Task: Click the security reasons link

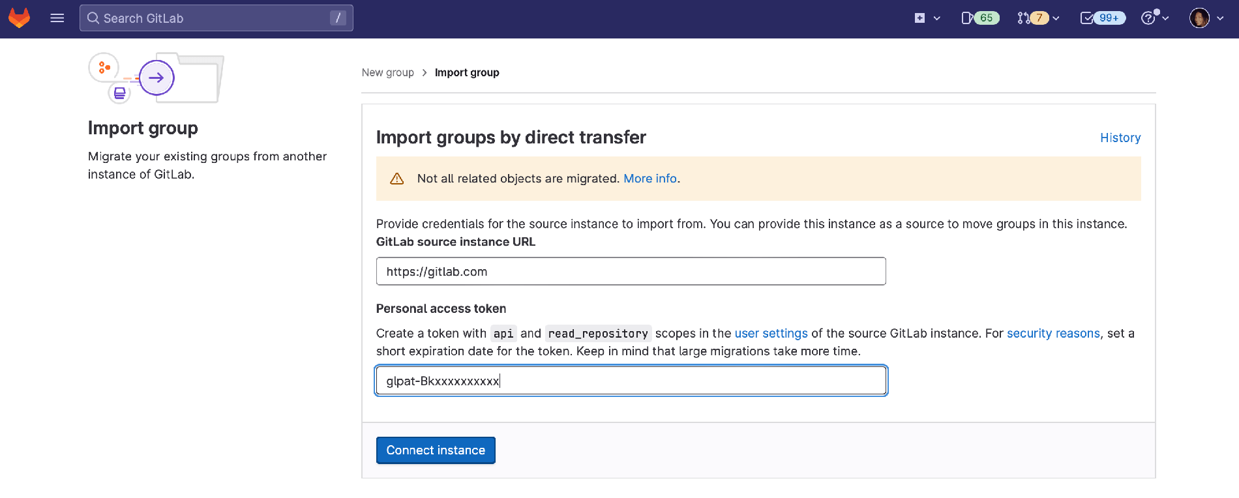Action: pyautogui.click(x=1053, y=333)
